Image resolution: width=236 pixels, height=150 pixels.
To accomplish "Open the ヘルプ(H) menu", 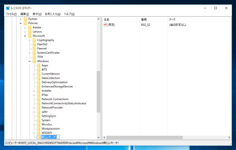I will coord(69,14).
